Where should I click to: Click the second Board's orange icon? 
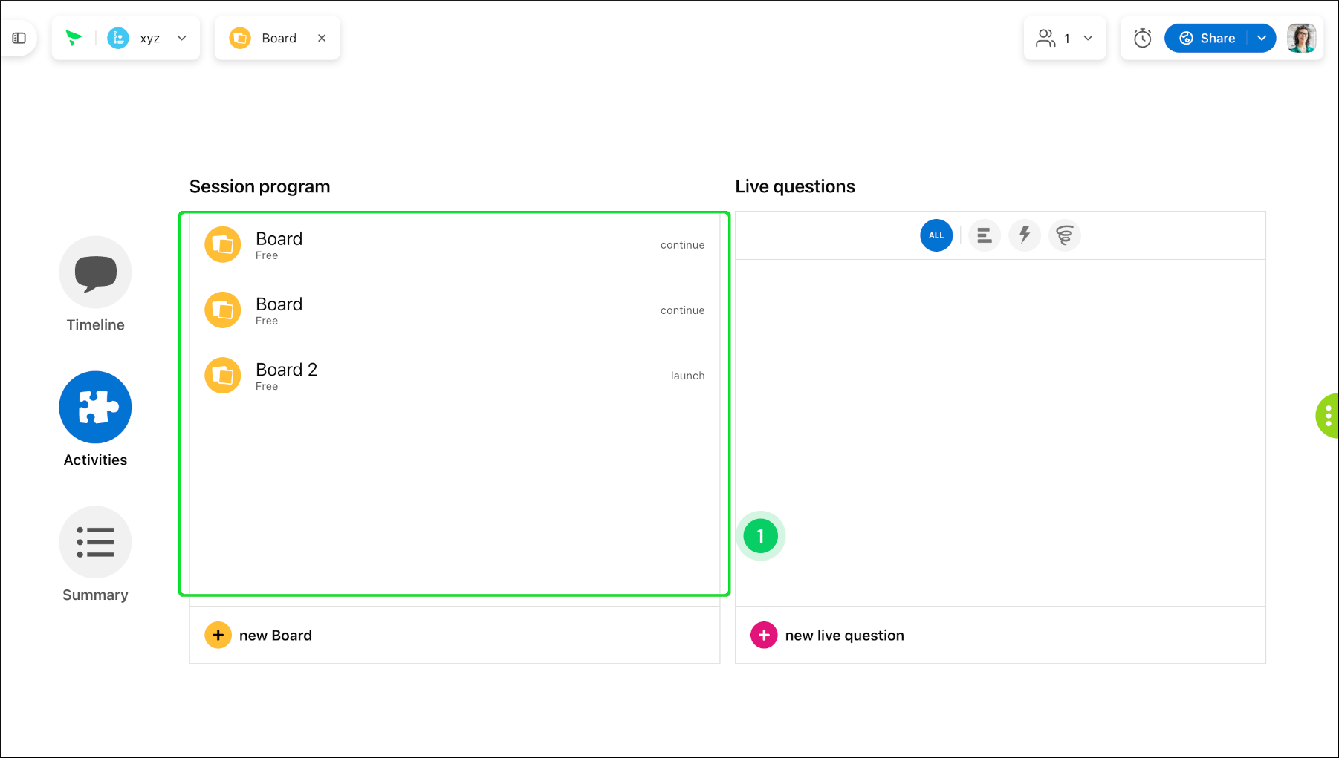[223, 310]
